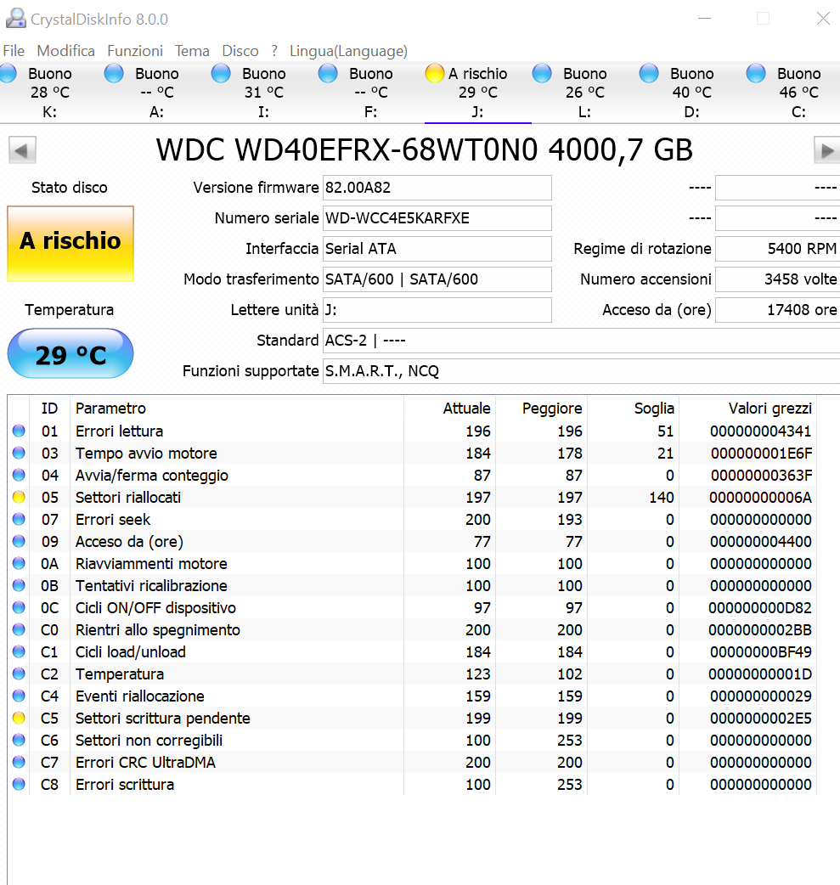Click the Regime di rotazione 5400 RPM field
840x885 pixels.
tap(777, 248)
